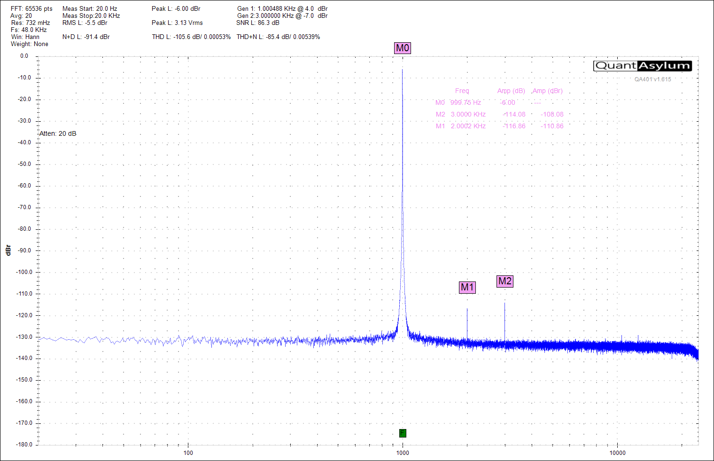Click the M2 dBr value -108.08
Image resolution: width=714 pixels, height=461 pixels.
[552, 115]
